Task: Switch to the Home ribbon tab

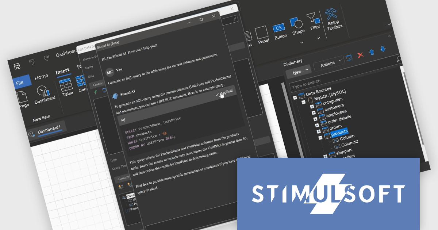Action: click(41, 77)
